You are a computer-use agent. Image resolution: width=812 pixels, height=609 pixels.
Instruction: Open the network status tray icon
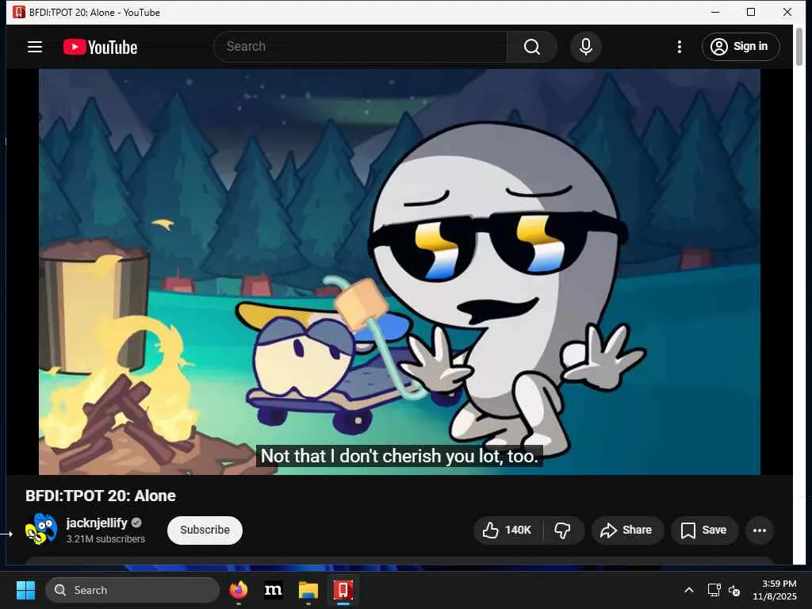coord(714,590)
